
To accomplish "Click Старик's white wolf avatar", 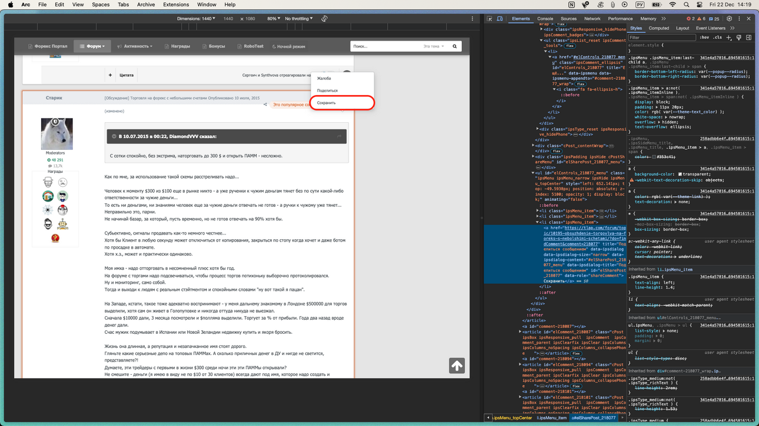I will [56, 133].
